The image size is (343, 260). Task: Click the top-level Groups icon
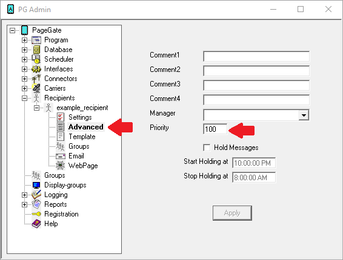coord(36,175)
